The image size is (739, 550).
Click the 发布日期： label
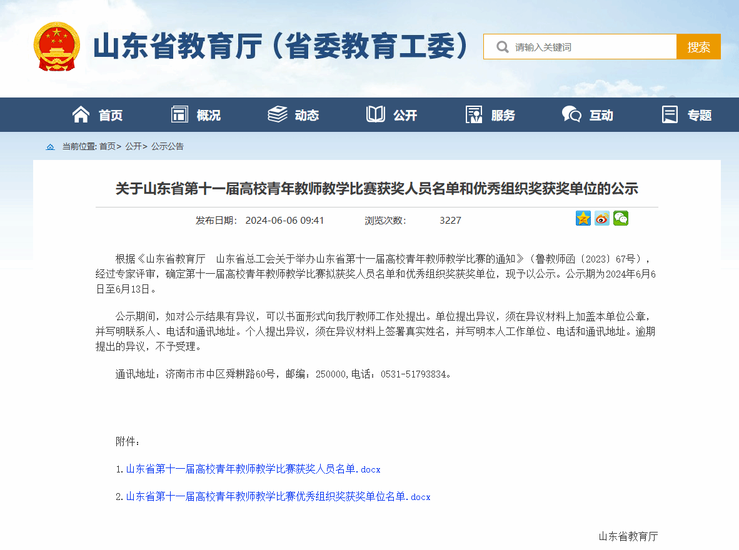click(x=217, y=221)
